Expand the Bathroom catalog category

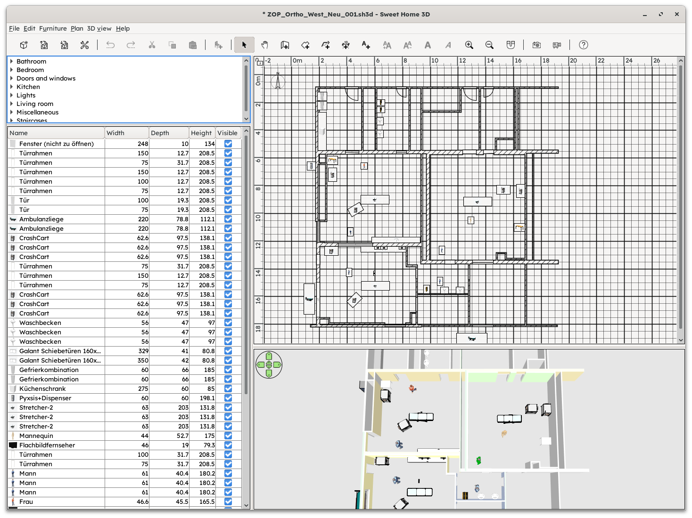click(12, 61)
